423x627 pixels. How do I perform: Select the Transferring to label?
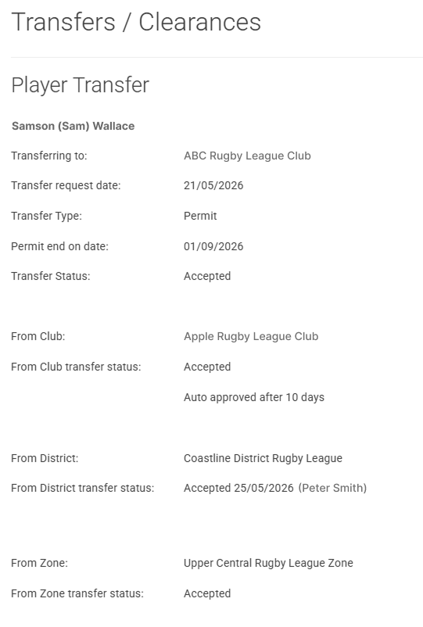[x=48, y=156]
